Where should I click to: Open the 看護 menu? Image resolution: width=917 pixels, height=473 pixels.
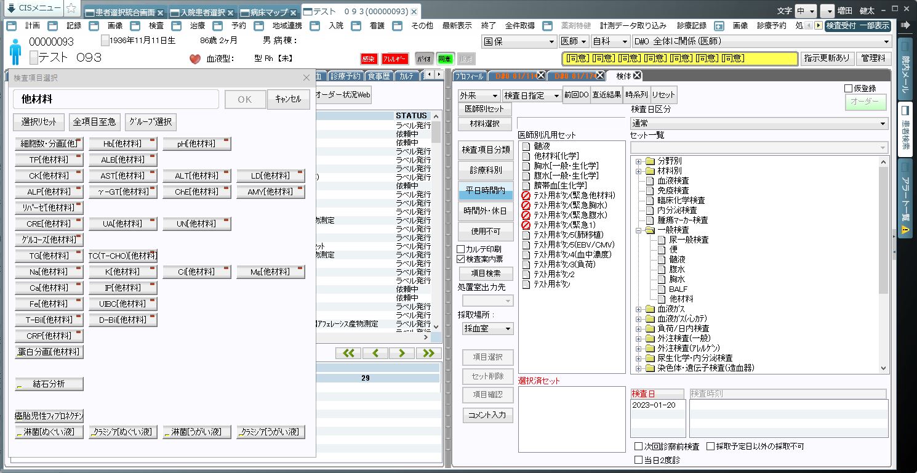pos(377,26)
